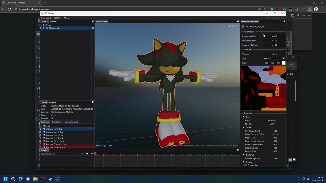Switch to thumbnail view in background window
Image resolution: width=326 pixels, height=183 pixels.
pyautogui.click(x=294, y=160)
